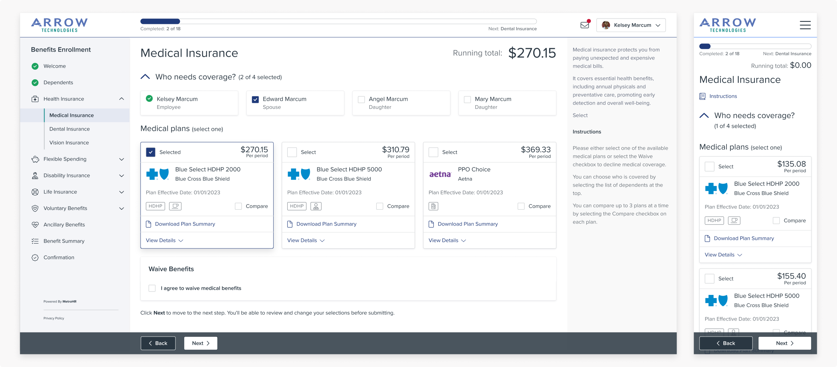
Task: Click the Voluntary Benefits shield icon
Action: (x=35, y=208)
